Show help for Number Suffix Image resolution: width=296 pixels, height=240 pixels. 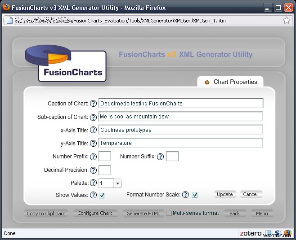160,157
